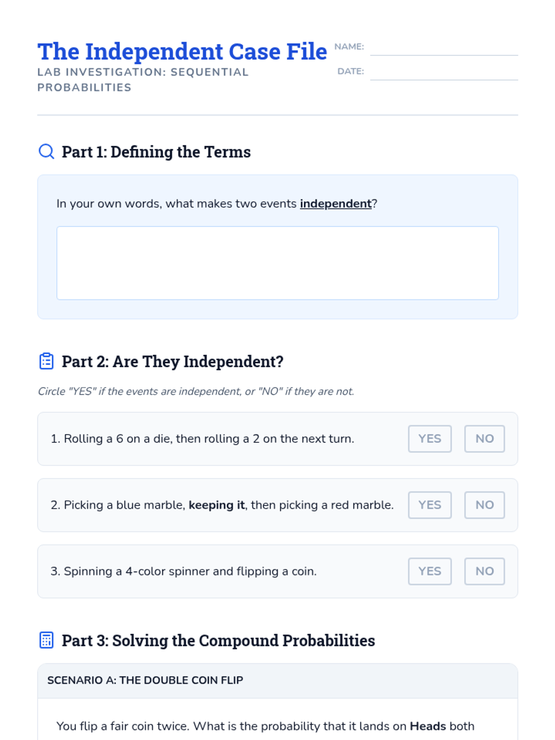Circle NO for the spinner and coin question

tap(484, 571)
